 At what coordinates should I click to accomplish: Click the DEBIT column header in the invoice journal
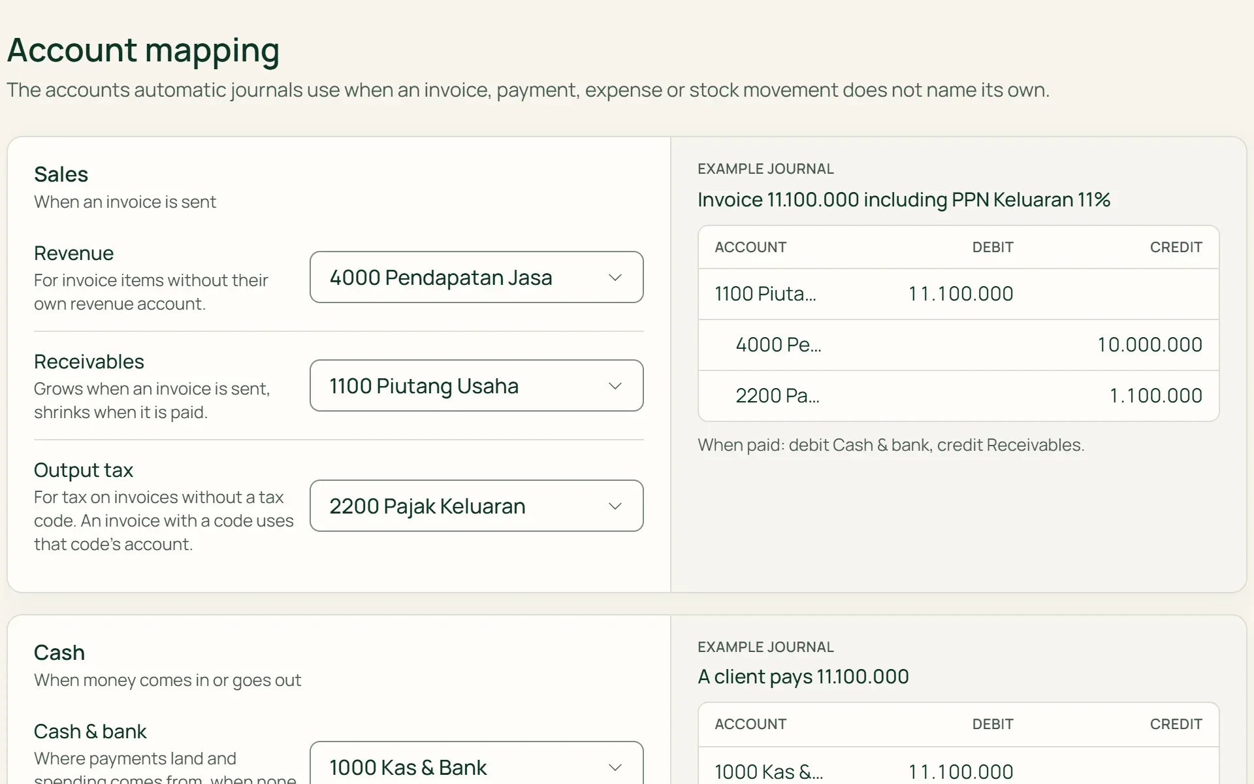tap(993, 248)
